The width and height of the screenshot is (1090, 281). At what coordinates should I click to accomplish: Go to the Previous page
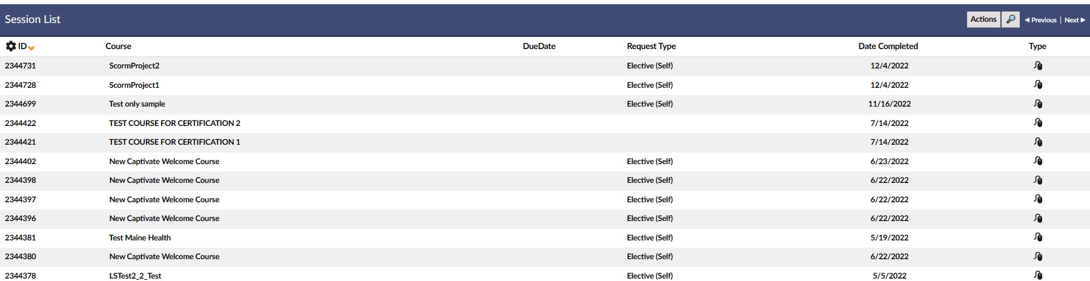pos(1040,20)
